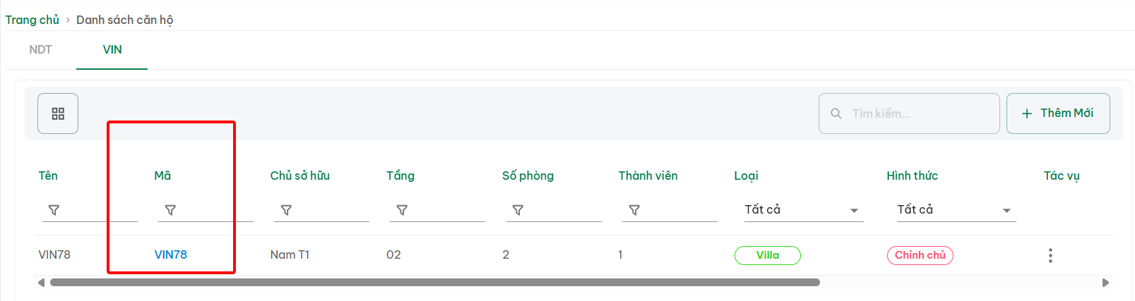Click the horizontal scrollbar thumb
The width and height of the screenshot is (1135, 301).
click(x=434, y=283)
